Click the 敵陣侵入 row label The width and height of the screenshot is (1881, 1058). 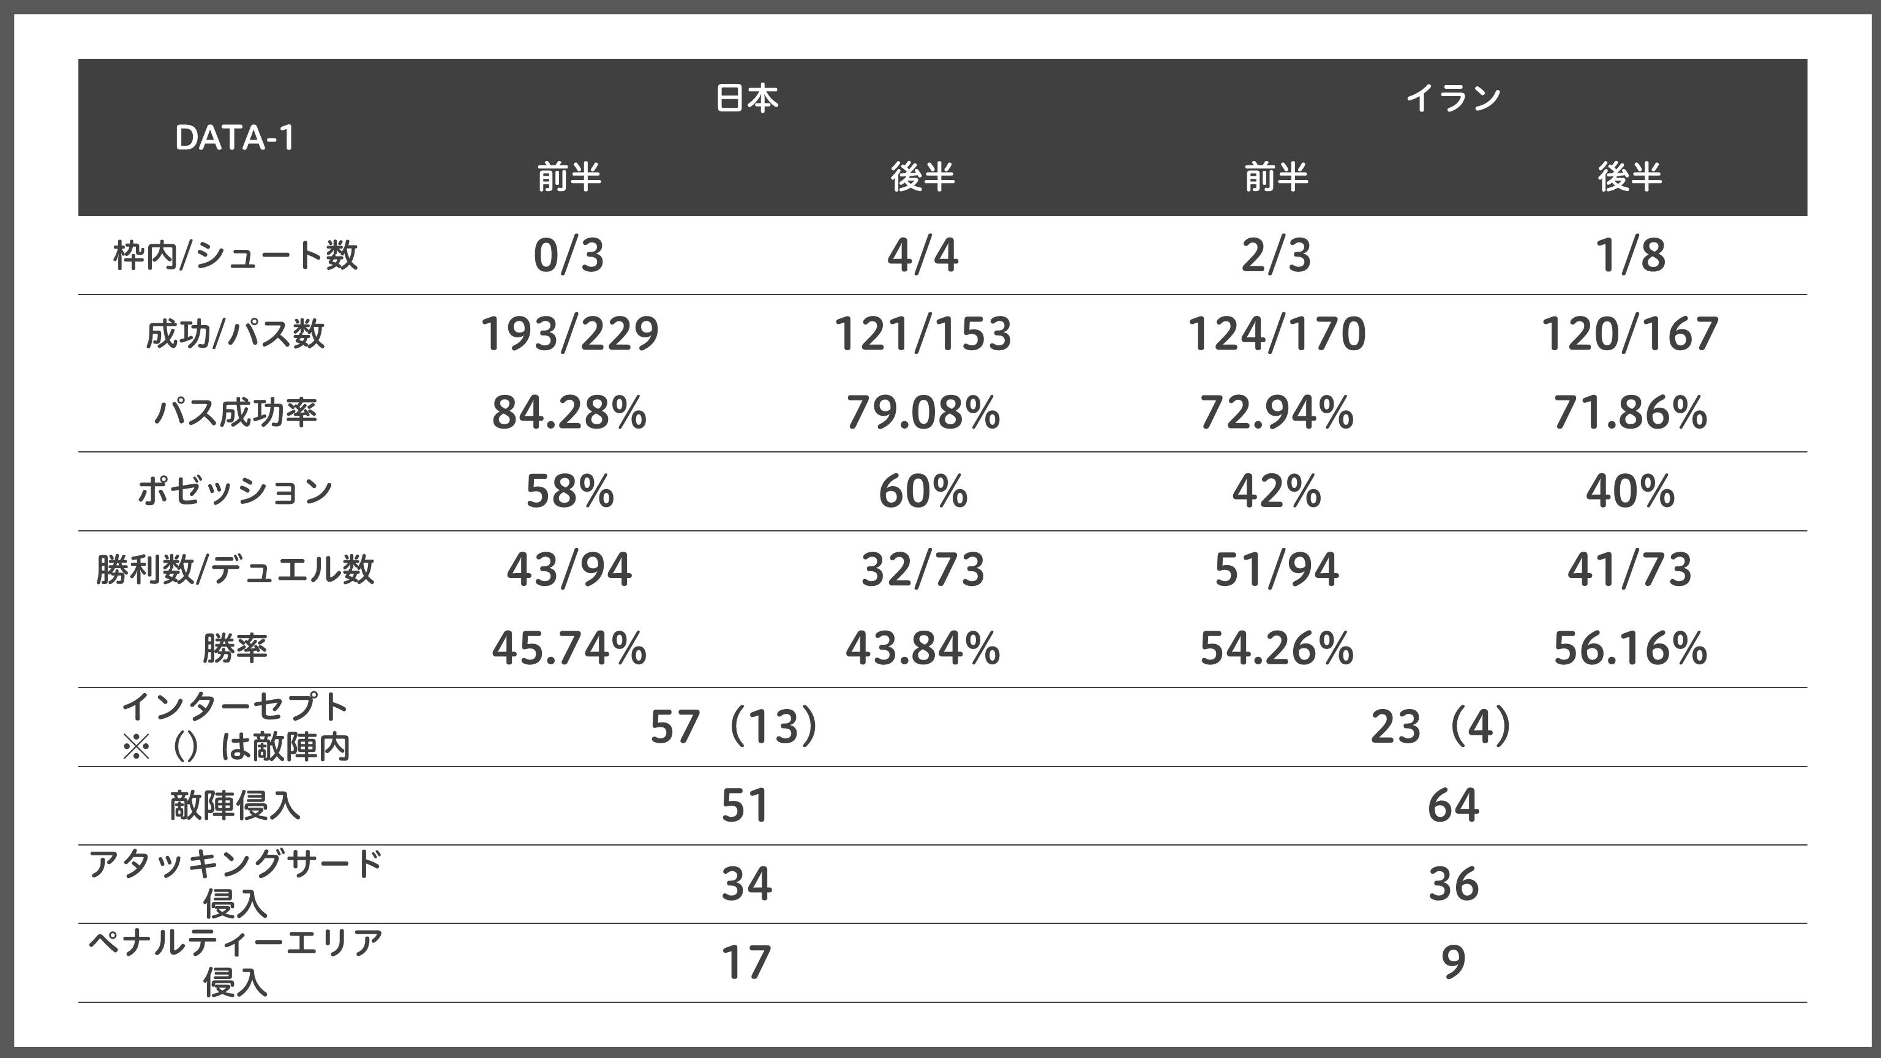tap(235, 806)
